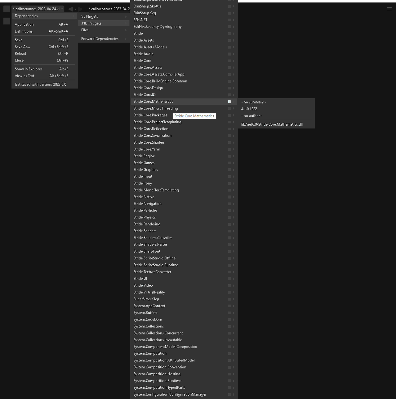Expand the Stride.Input submenu arrow
This screenshot has height=399, width=396.
234,177
